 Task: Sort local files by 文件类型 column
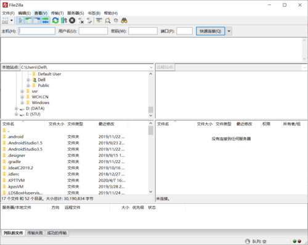81,124
